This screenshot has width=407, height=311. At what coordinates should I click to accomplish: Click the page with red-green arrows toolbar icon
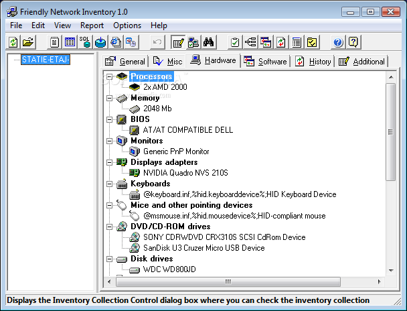[x=281, y=42]
